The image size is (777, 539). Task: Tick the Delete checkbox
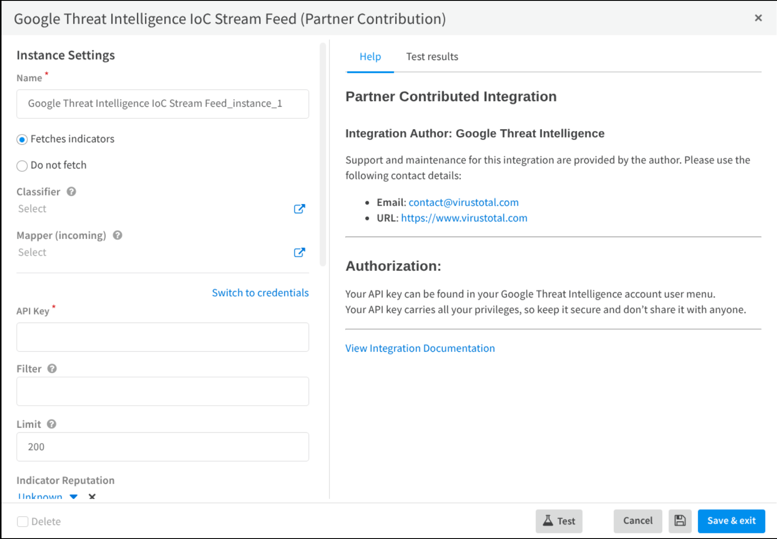click(x=23, y=521)
